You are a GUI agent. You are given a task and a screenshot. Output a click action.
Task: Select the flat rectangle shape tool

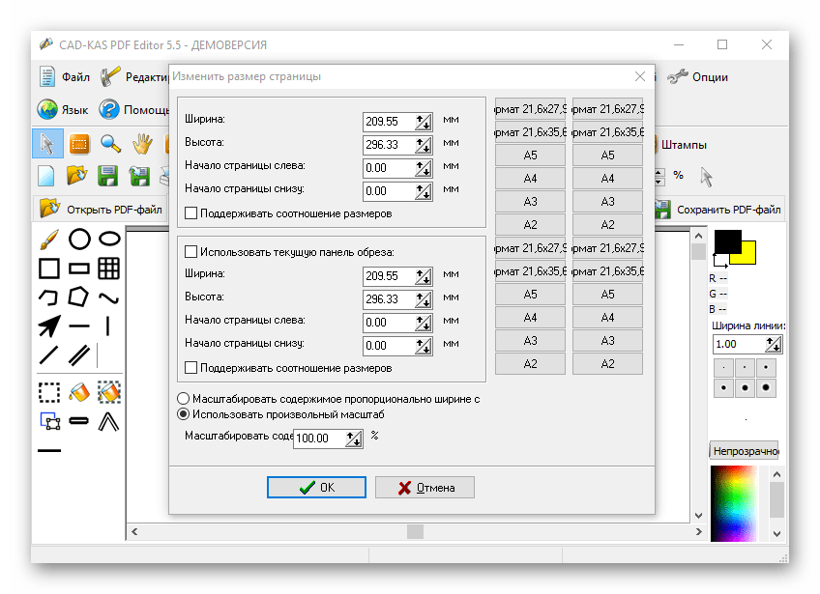click(79, 269)
